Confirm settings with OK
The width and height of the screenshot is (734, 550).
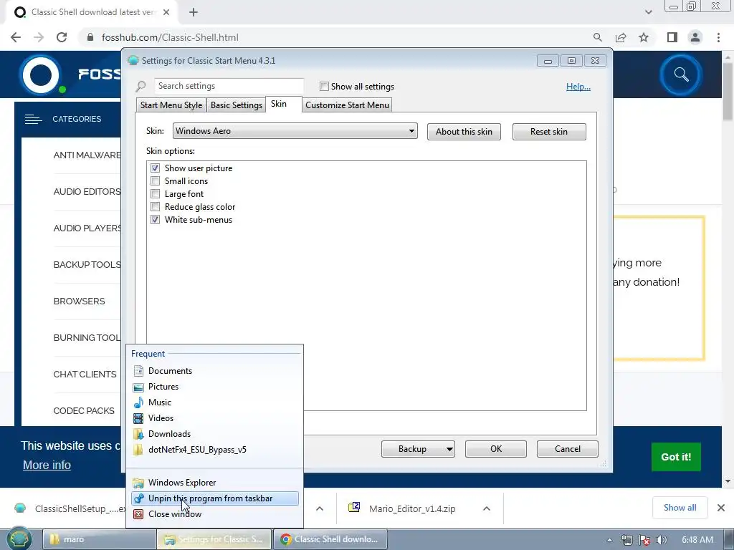pyautogui.click(x=496, y=449)
